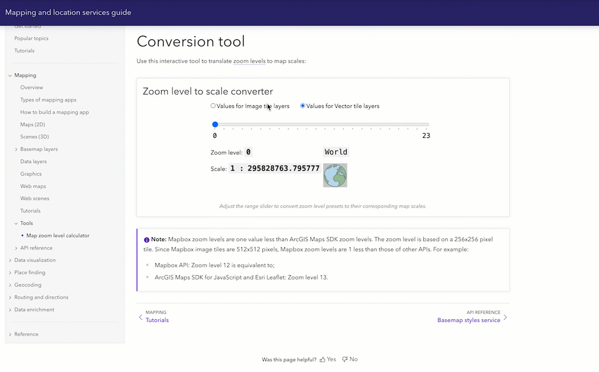Collapse the Tools sidebar group
Screen dimensions: 599x372
click(16, 223)
